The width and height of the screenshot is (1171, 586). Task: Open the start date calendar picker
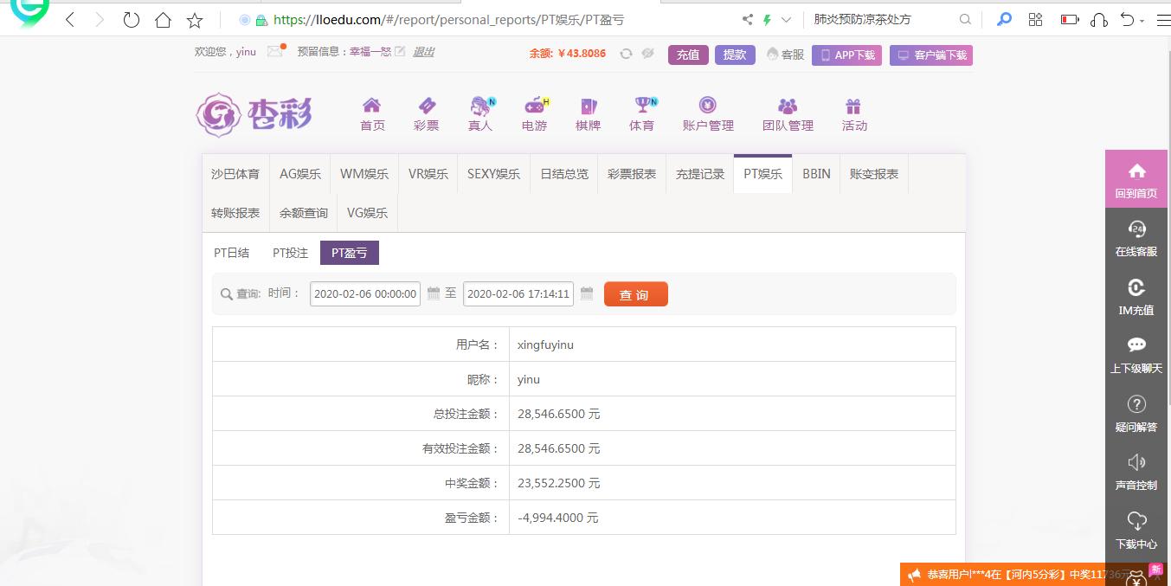434,293
